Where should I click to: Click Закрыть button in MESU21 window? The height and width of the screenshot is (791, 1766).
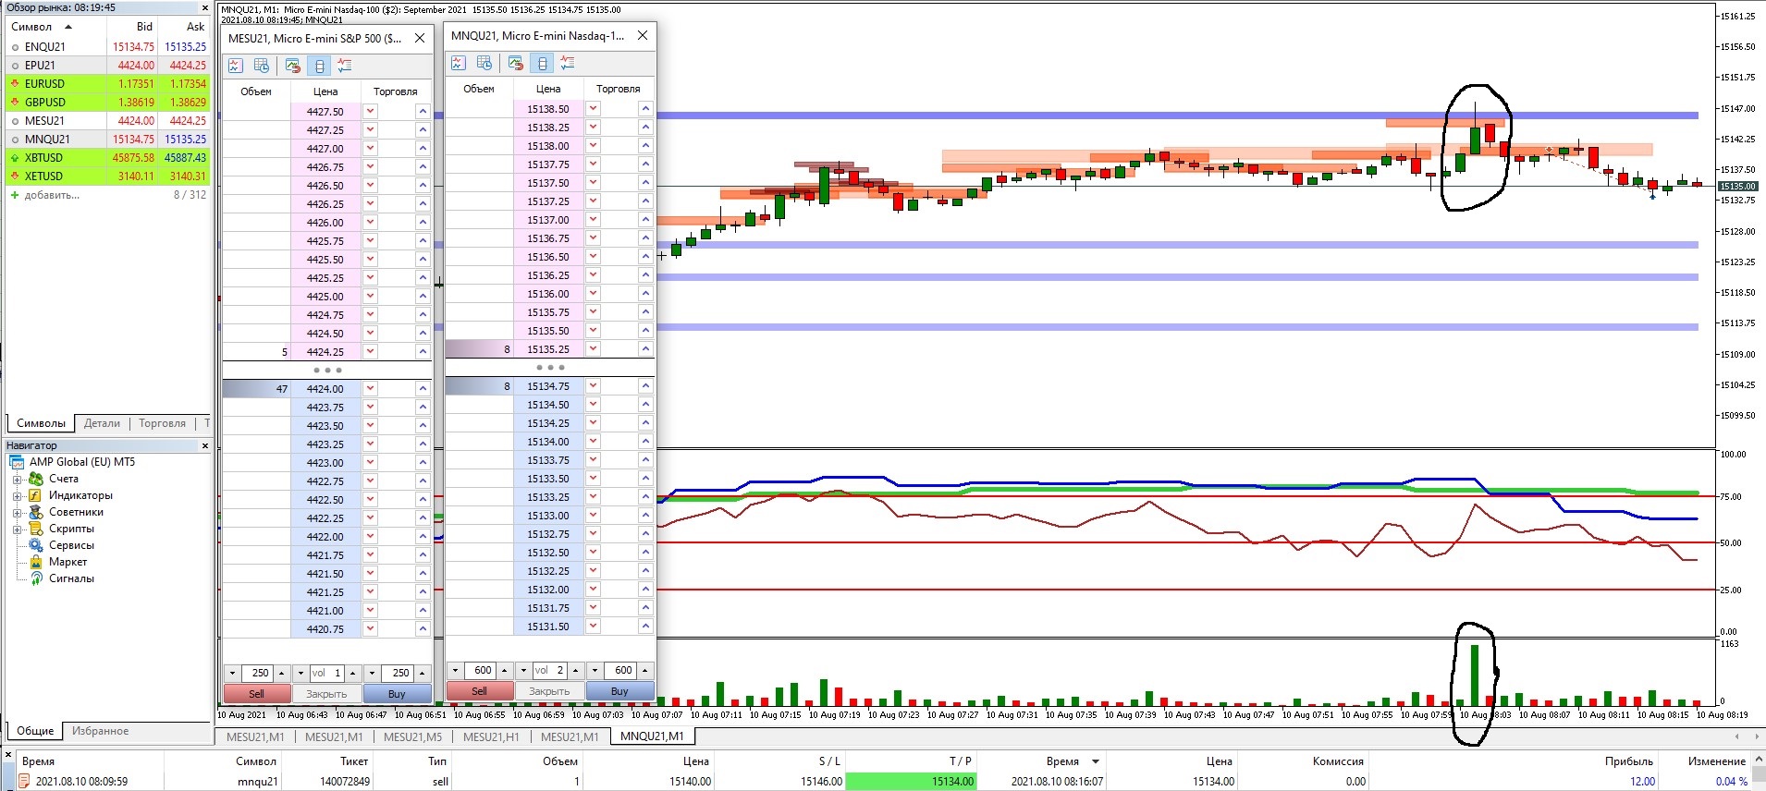click(326, 694)
